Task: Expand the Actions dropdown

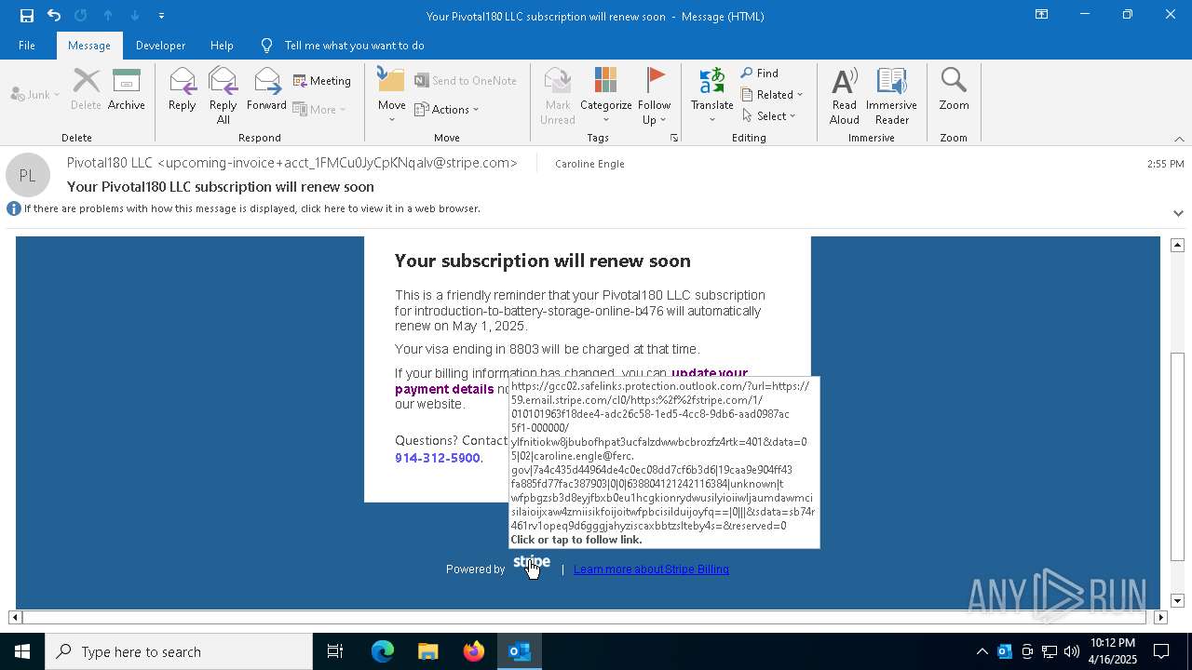Action: (x=446, y=109)
